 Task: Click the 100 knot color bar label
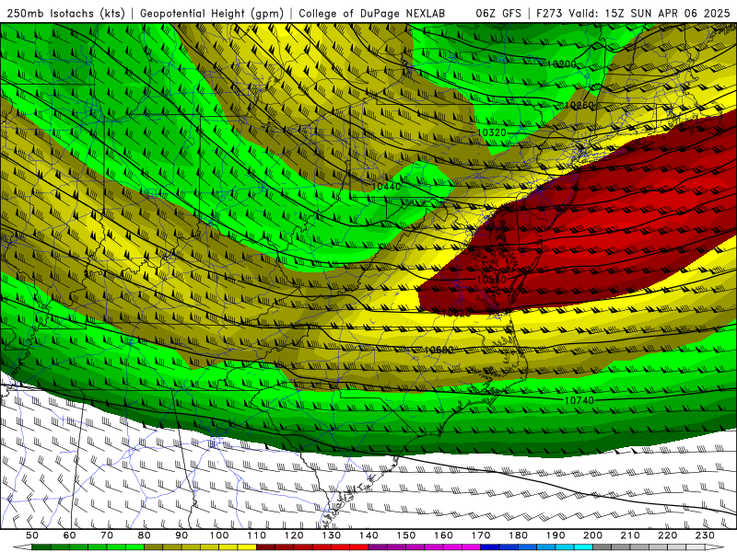click(x=219, y=535)
